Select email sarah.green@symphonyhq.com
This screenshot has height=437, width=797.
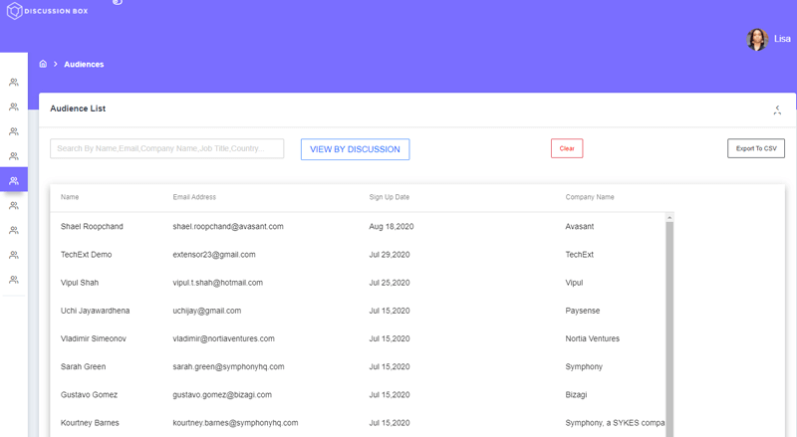tap(228, 366)
